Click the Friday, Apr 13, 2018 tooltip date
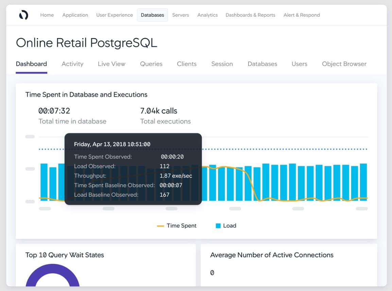Screen dimensions: 392x291 tap(112, 144)
